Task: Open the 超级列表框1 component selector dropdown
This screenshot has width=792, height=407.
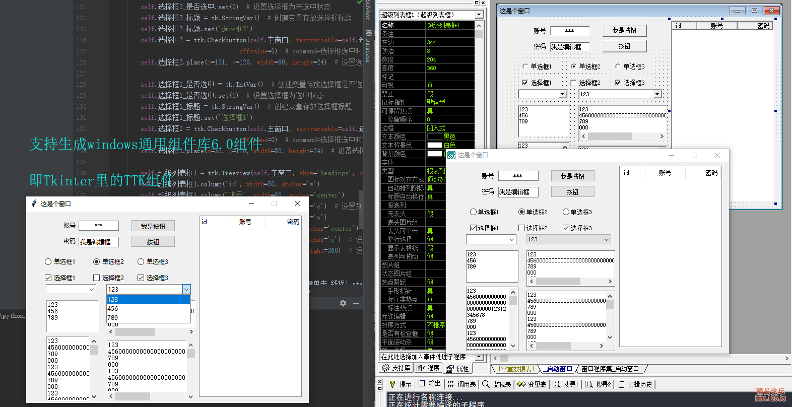Action: pyautogui.click(x=479, y=15)
